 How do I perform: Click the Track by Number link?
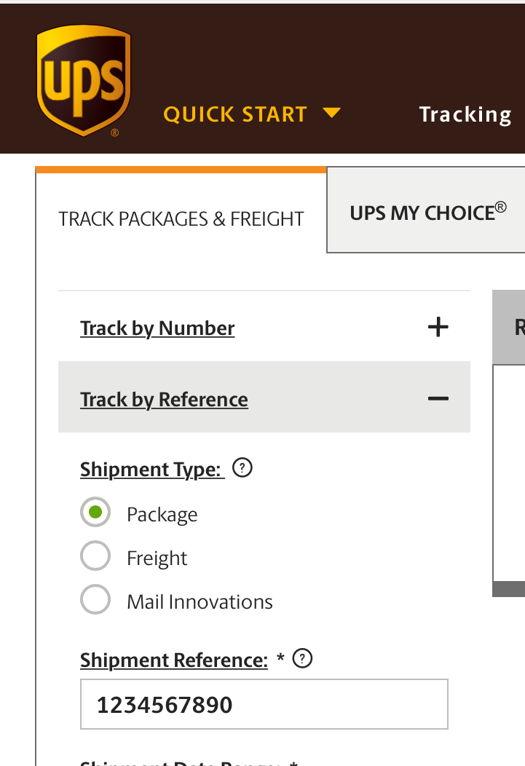[x=157, y=328]
